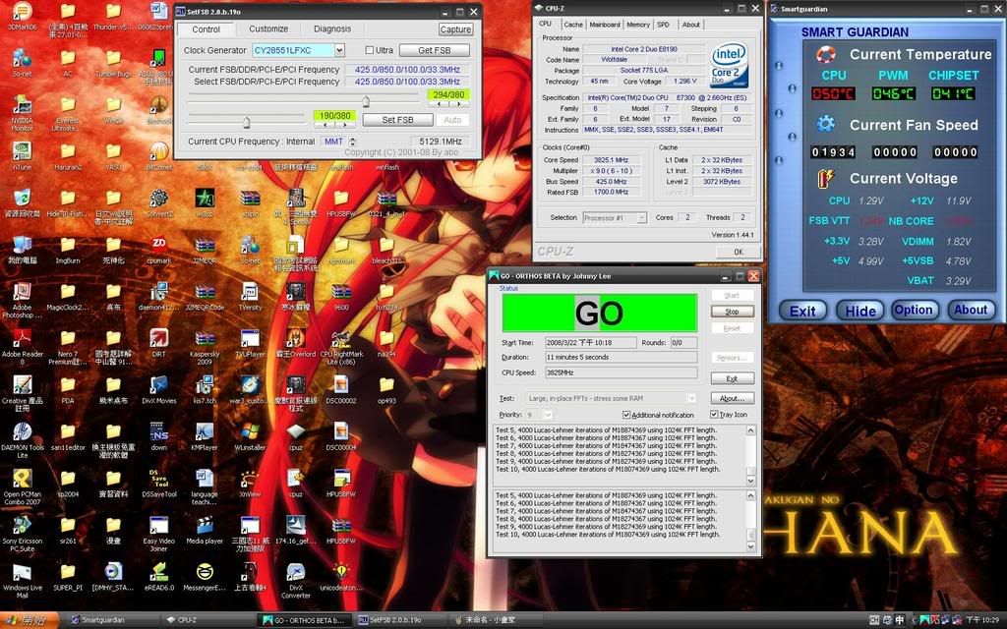This screenshot has height=629, width=1007.
Task: Toggle the Tray Icon checkbox
Action: click(x=714, y=415)
